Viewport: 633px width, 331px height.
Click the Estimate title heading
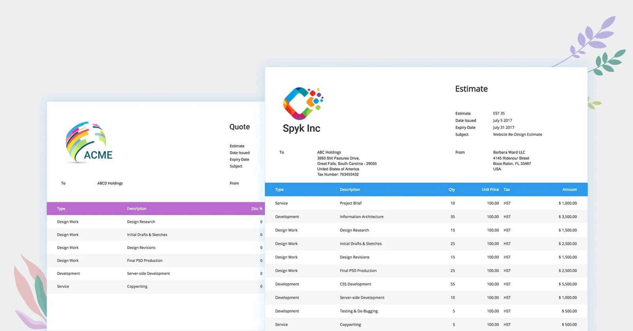[471, 89]
